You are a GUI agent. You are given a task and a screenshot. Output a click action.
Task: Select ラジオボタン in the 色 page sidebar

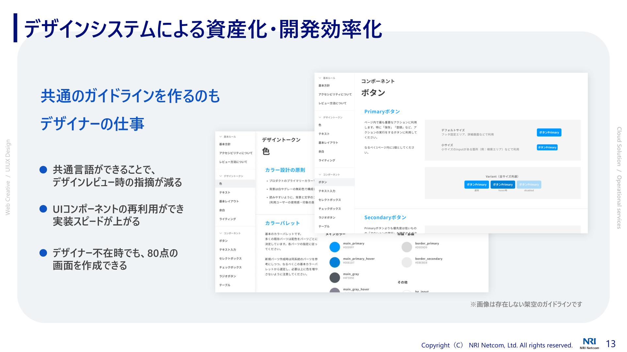(x=228, y=276)
